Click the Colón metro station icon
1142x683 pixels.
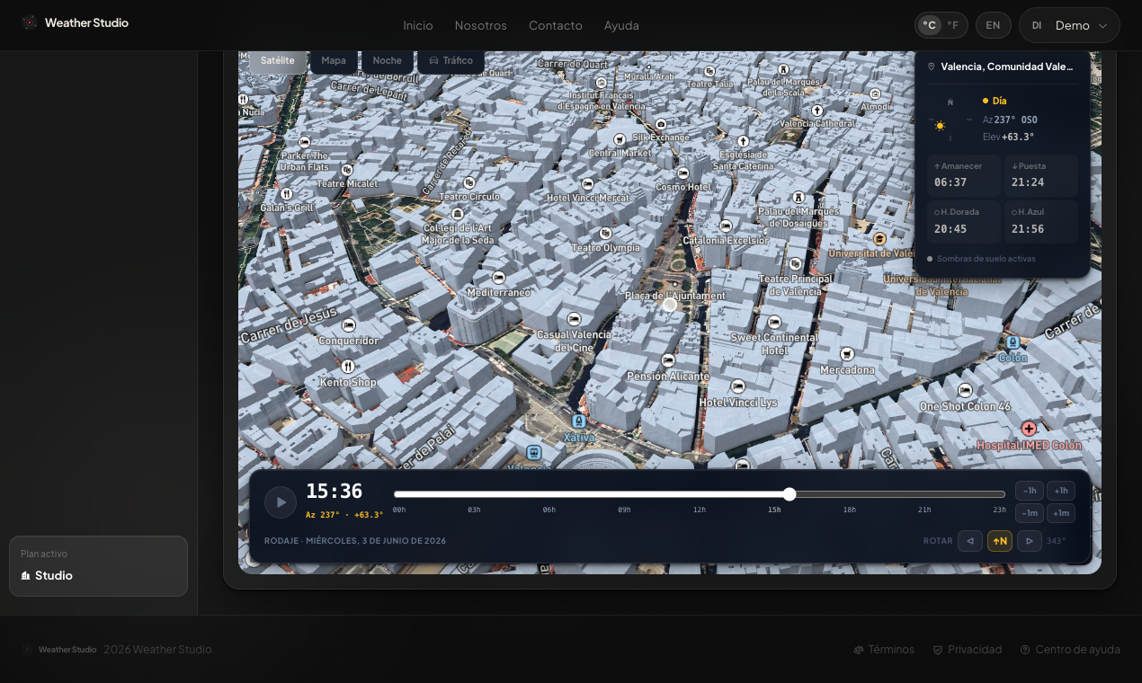tap(1013, 342)
